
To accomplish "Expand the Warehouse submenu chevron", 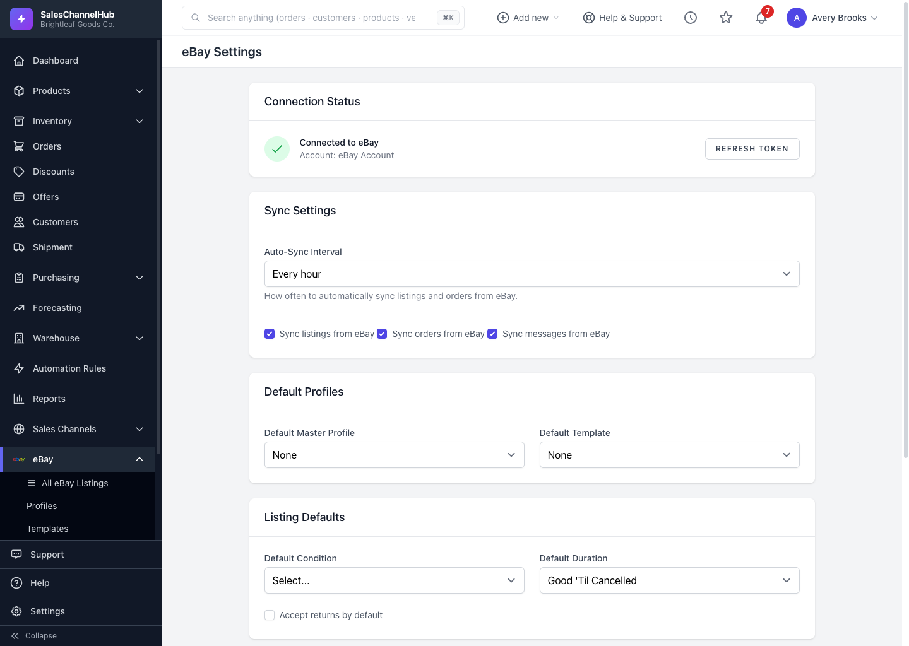I will coord(140,338).
